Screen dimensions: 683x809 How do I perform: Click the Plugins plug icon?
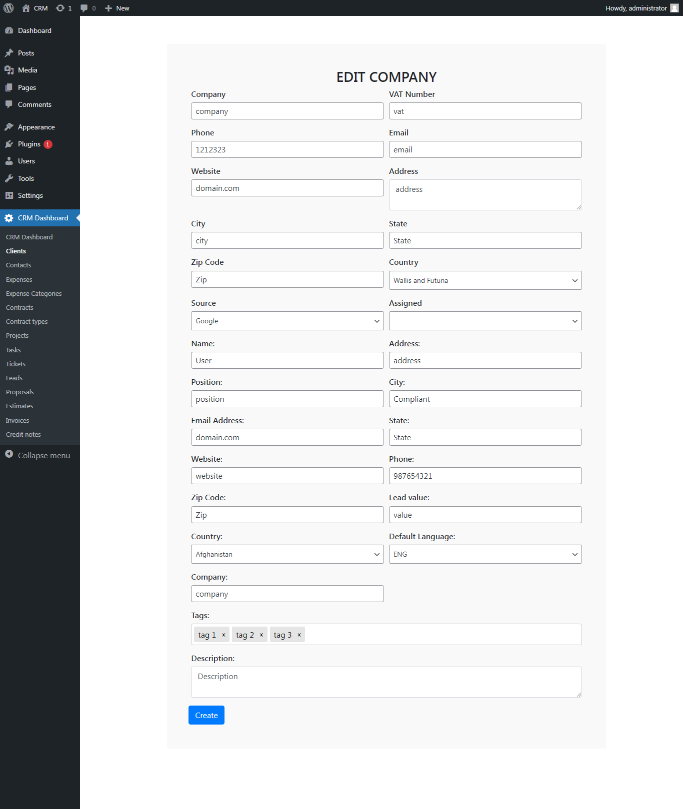(9, 144)
